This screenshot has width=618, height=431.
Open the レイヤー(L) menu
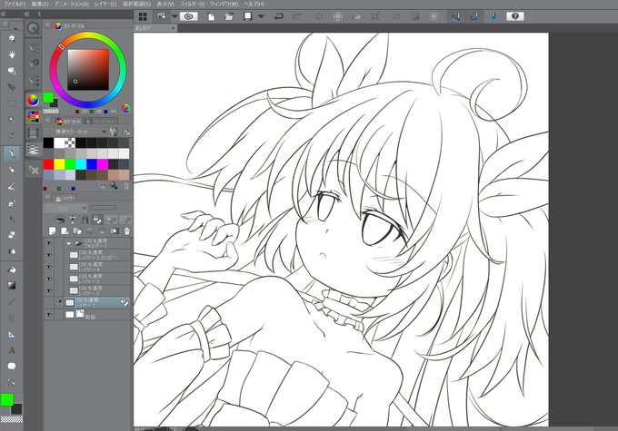(x=105, y=4)
